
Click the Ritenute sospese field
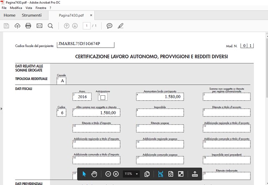coord(160,128)
